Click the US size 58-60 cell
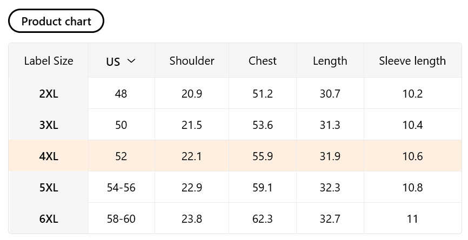This screenshot has width=468, height=240. click(x=121, y=219)
